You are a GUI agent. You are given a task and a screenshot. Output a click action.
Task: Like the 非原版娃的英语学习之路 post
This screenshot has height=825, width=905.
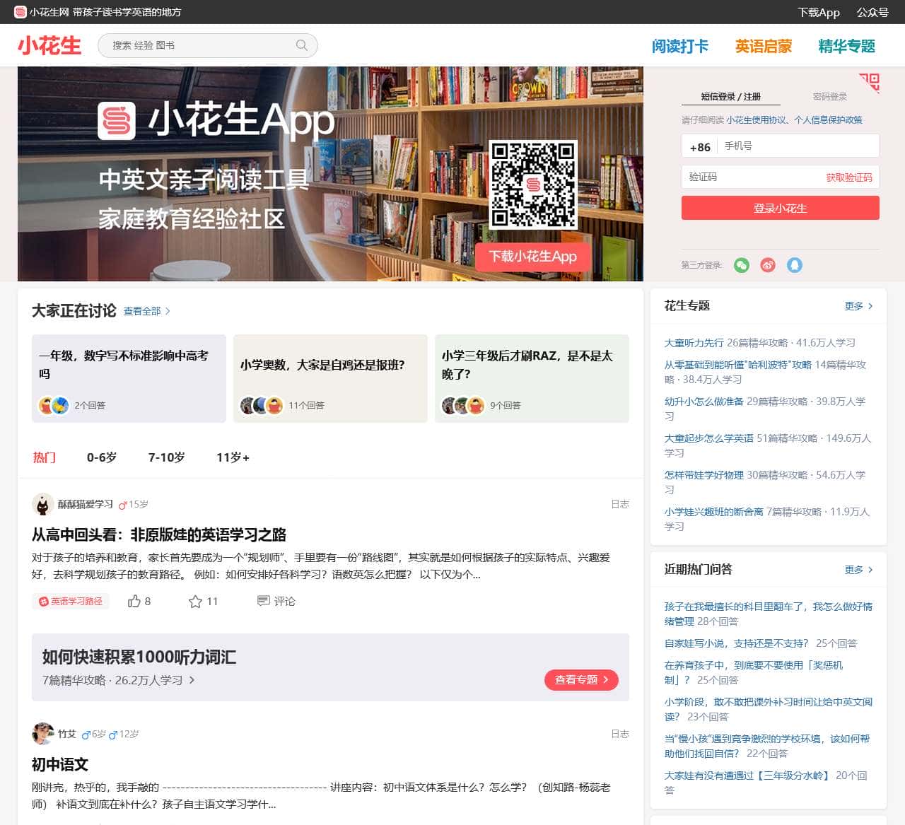(139, 601)
